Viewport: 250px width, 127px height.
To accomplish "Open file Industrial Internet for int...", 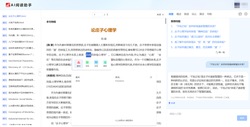I will click(x=22, y=119).
